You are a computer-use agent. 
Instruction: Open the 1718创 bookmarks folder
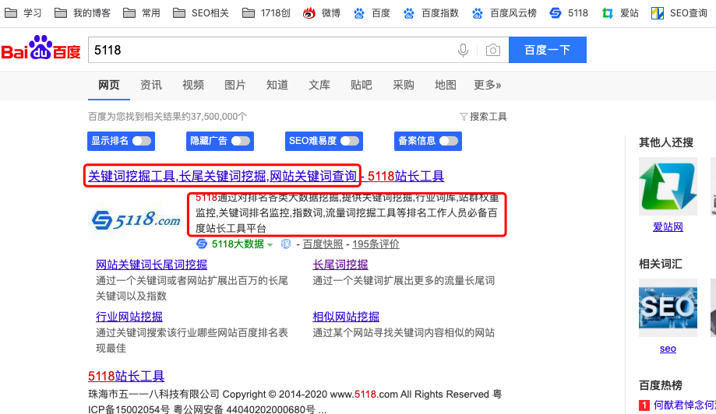(266, 12)
